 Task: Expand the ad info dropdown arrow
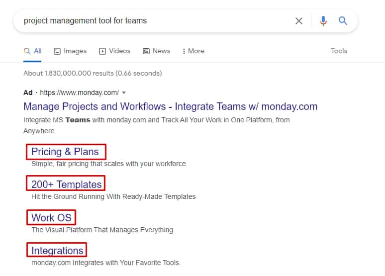tap(124, 92)
